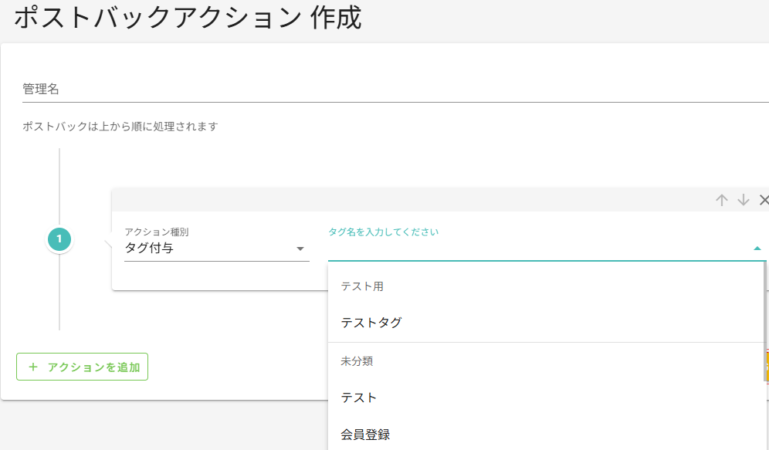
Task: Click the 管理名 input field
Action: [232, 93]
